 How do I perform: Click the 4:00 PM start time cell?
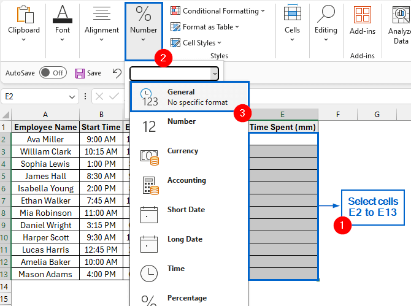tap(101, 274)
